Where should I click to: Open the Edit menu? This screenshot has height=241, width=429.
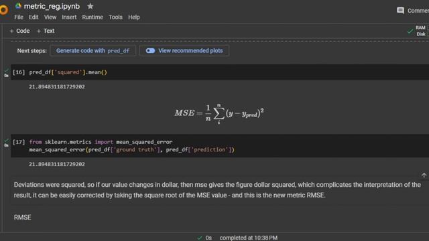(34, 17)
